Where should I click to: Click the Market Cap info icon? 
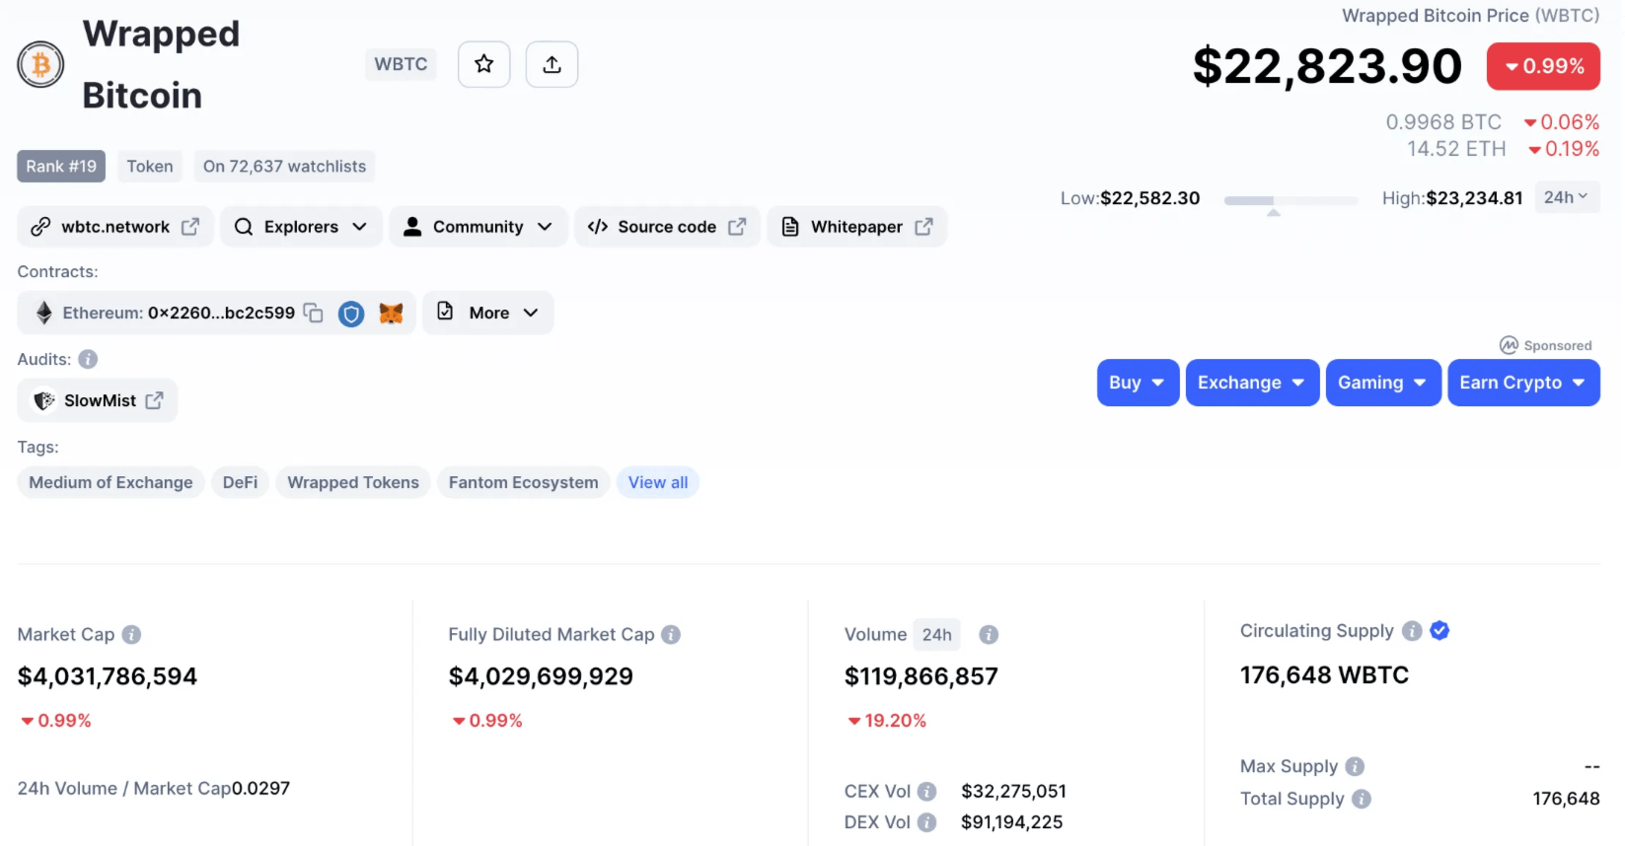tap(131, 635)
